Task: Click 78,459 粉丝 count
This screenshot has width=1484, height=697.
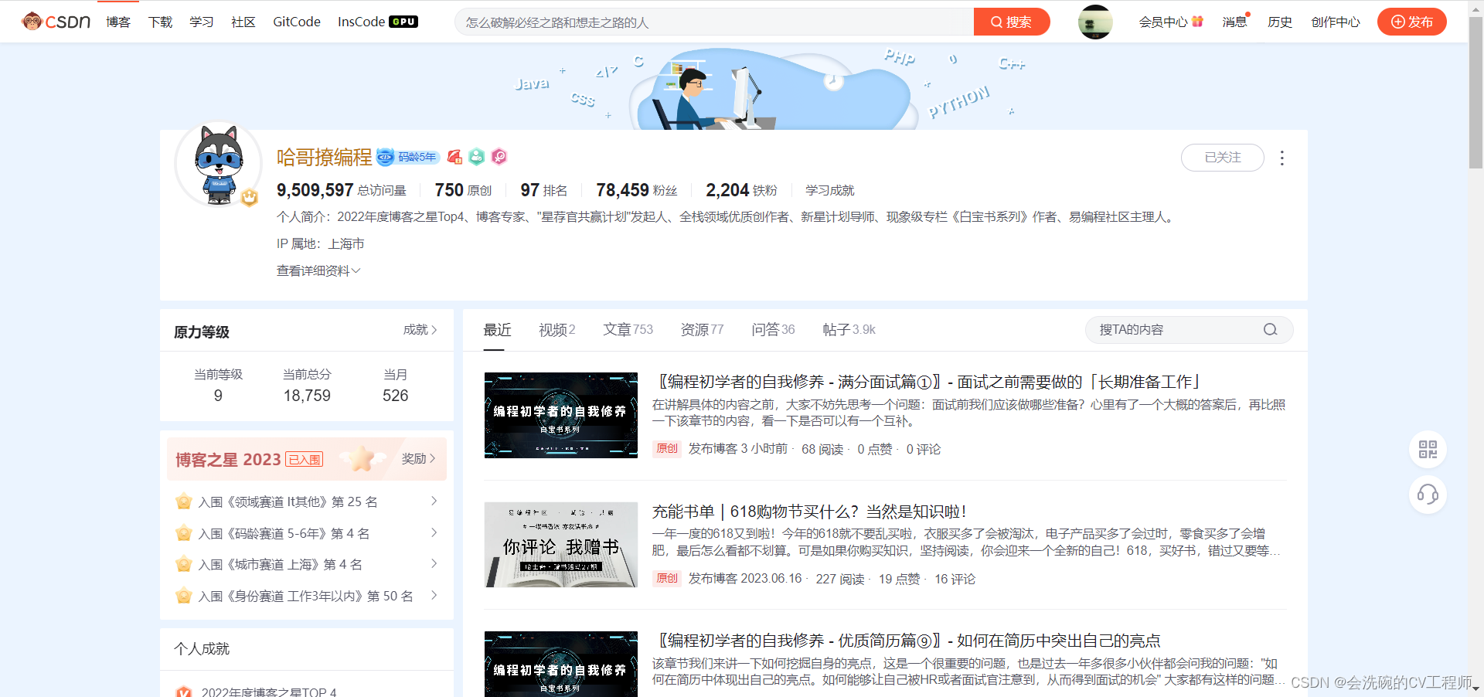Action: tap(637, 190)
